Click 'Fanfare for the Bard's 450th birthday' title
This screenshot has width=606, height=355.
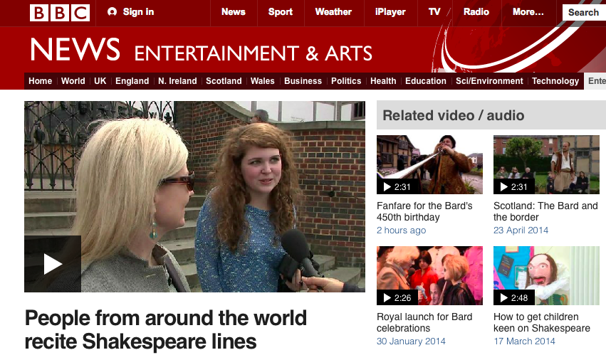point(424,212)
